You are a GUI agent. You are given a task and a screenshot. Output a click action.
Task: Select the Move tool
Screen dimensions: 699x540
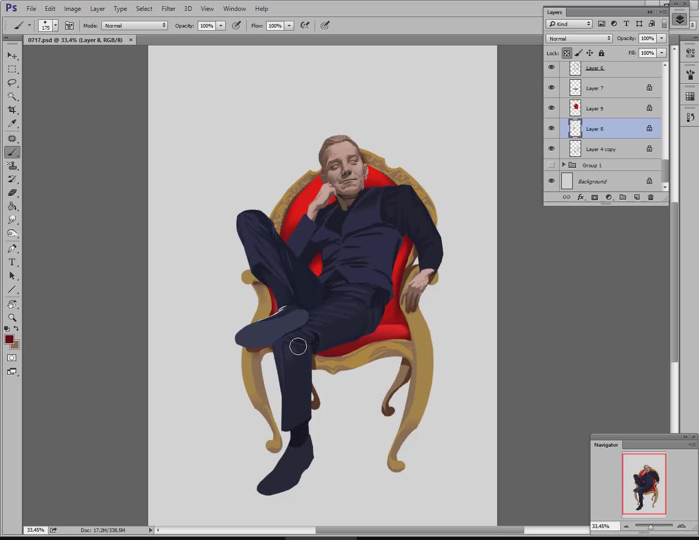tap(12, 56)
